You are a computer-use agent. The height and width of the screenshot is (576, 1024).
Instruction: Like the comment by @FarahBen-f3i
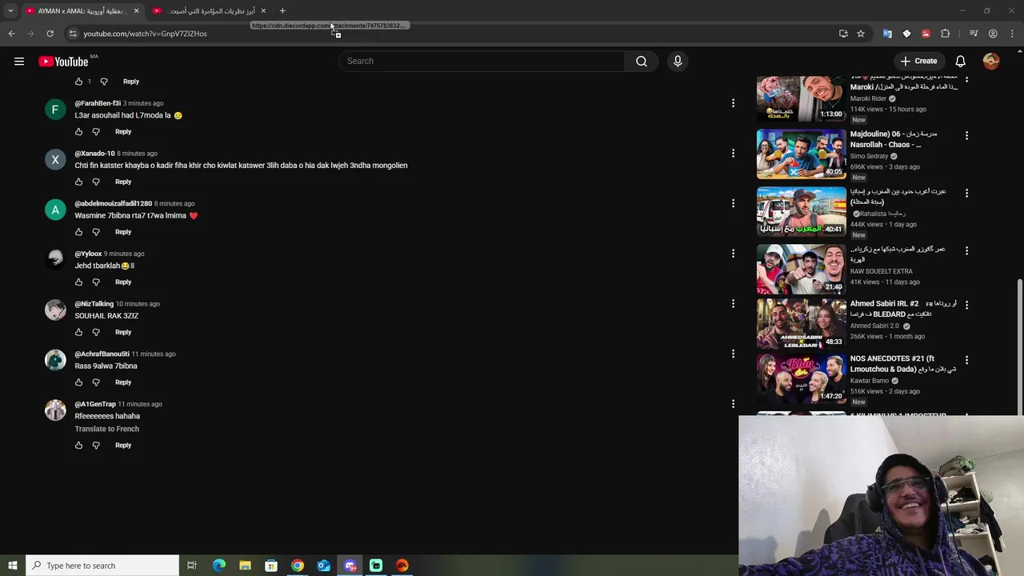pyautogui.click(x=78, y=132)
